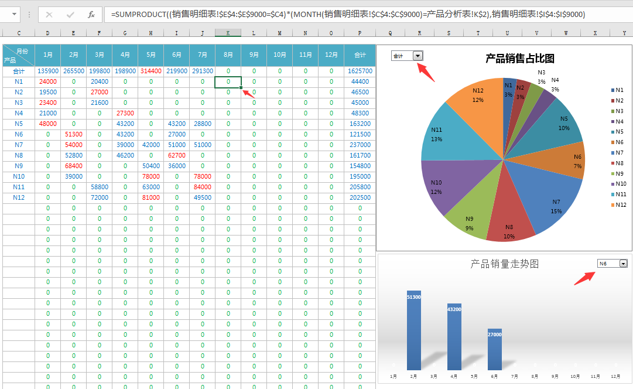Select the 2月 bar labeled 51300
This screenshot has width=633, height=389.
click(x=414, y=330)
